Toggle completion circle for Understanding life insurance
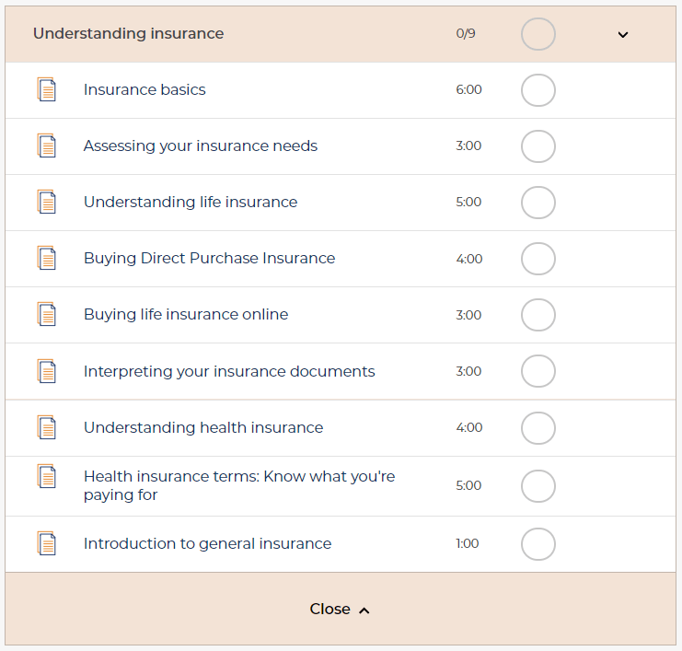This screenshot has height=651, width=682. [538, 203]
